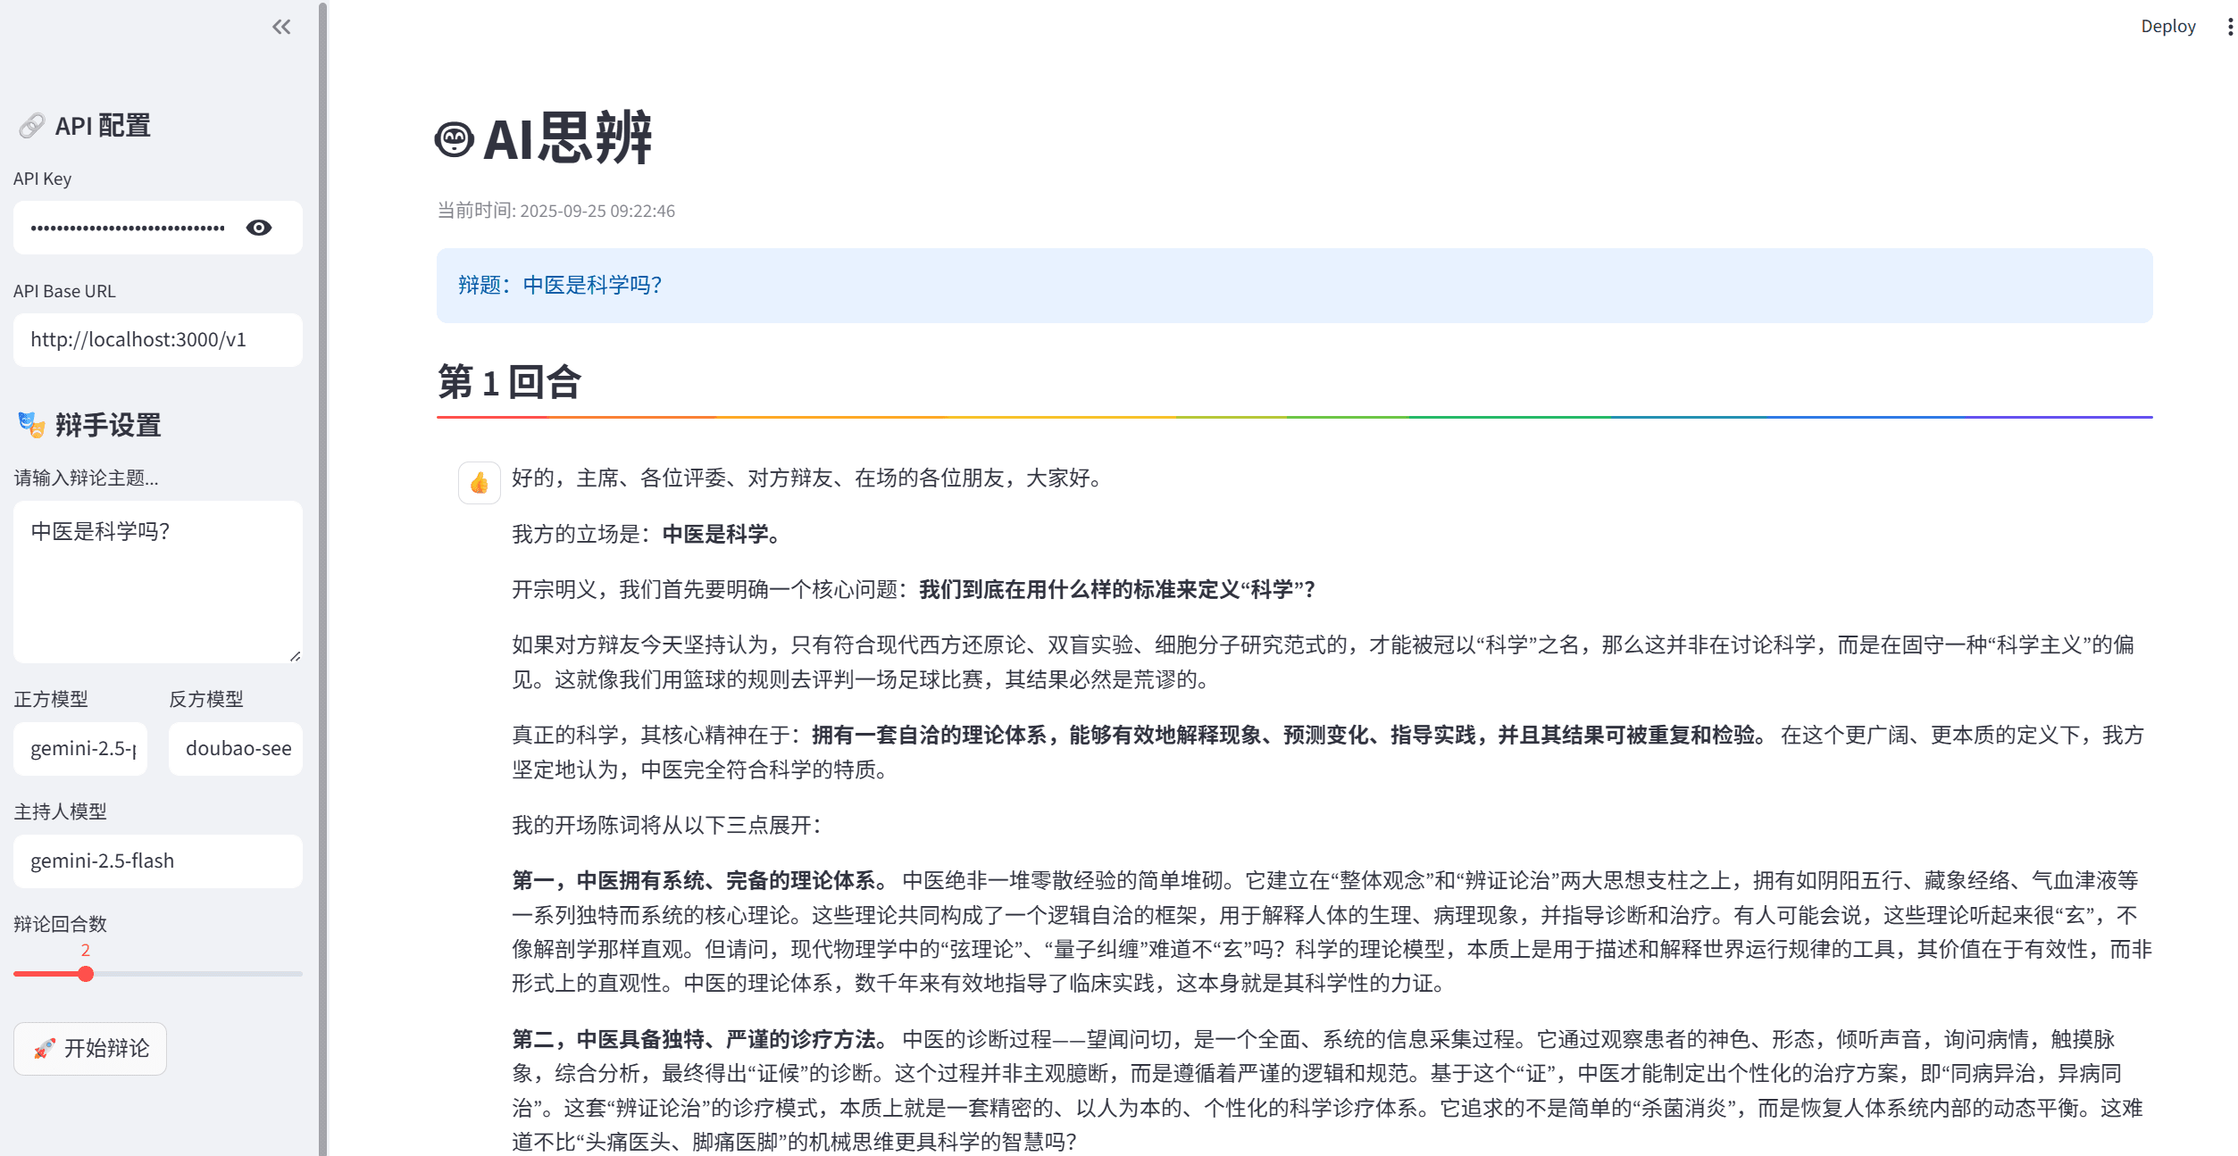Click the 辩论回合数 slider handle
Image resolution: width=2238 pixels, height=1156 pixels.
click(86, 974)
